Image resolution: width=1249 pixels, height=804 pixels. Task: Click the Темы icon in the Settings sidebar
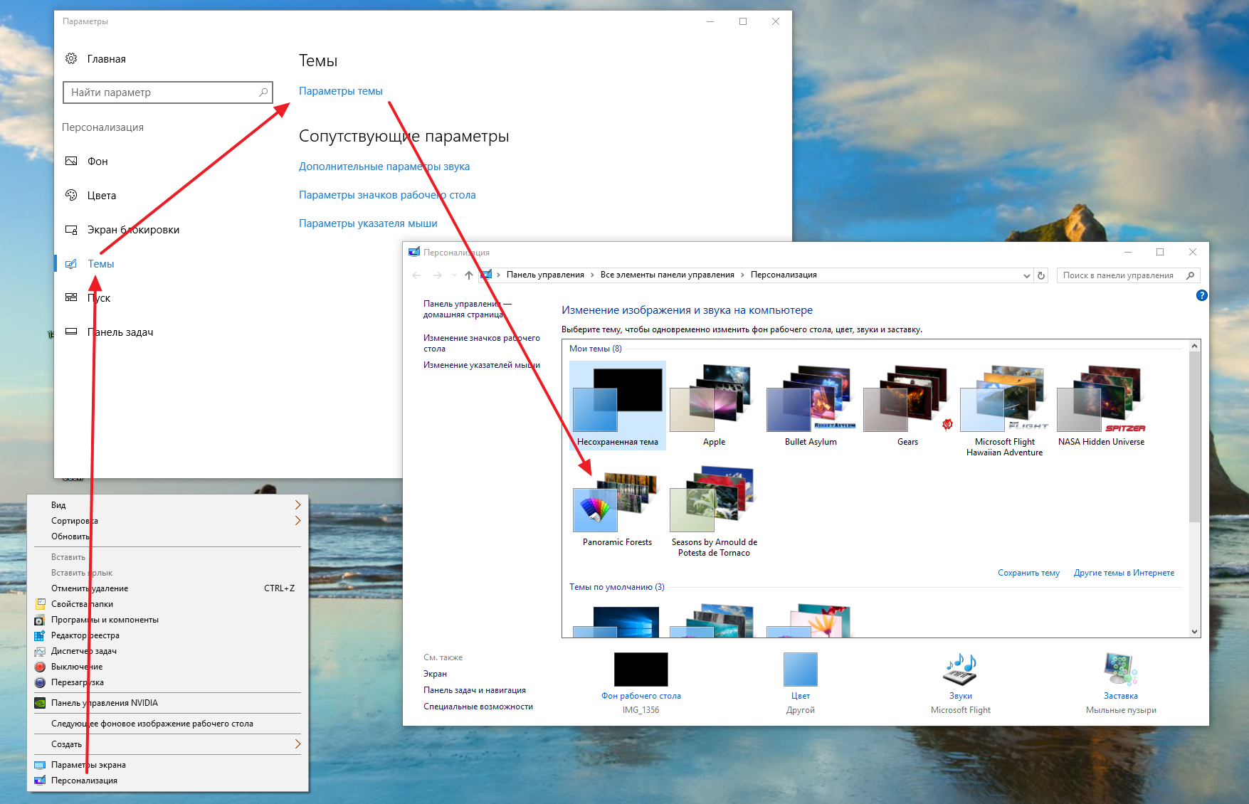[71, 263]
